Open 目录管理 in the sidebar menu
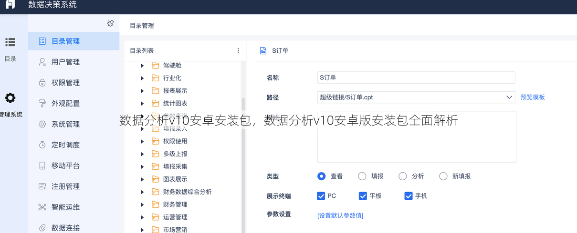Image resolution: width=577 pixels, height=233 pixels. pos(73,41)
